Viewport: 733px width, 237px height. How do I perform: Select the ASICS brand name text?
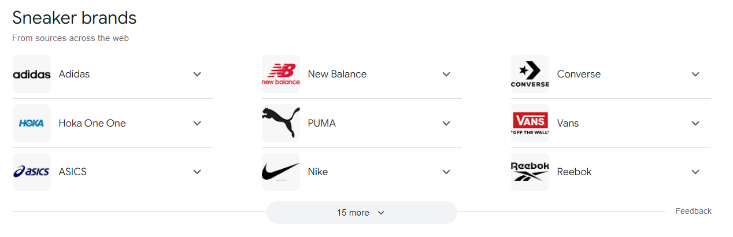pos(72,172)
